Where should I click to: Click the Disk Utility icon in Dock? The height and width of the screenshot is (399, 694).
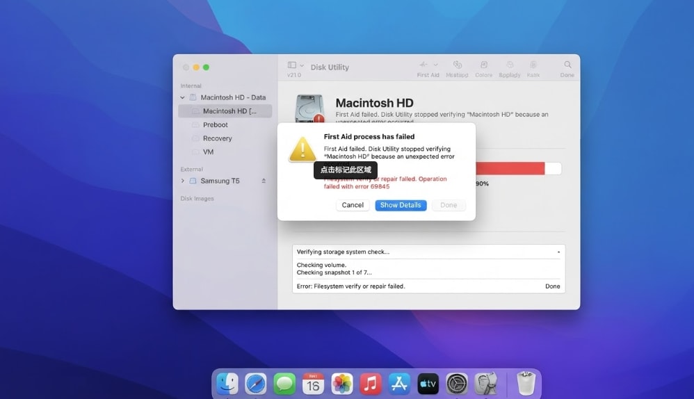(485, 384)
